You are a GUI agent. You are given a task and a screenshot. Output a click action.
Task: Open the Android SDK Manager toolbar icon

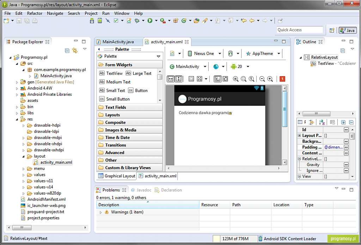coord(92,21)
